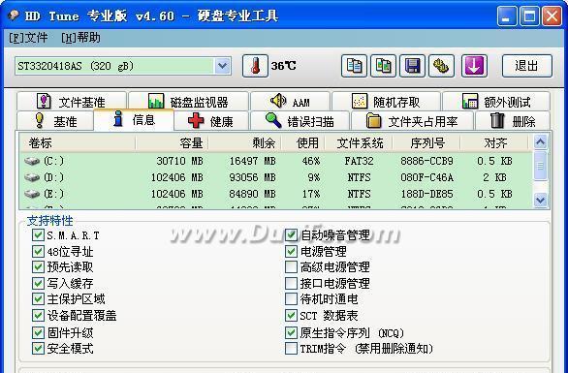Click the C: drive disk icon
Viewport: 568px width, 373px height.
pyautogui.click(x=32, y=161)
